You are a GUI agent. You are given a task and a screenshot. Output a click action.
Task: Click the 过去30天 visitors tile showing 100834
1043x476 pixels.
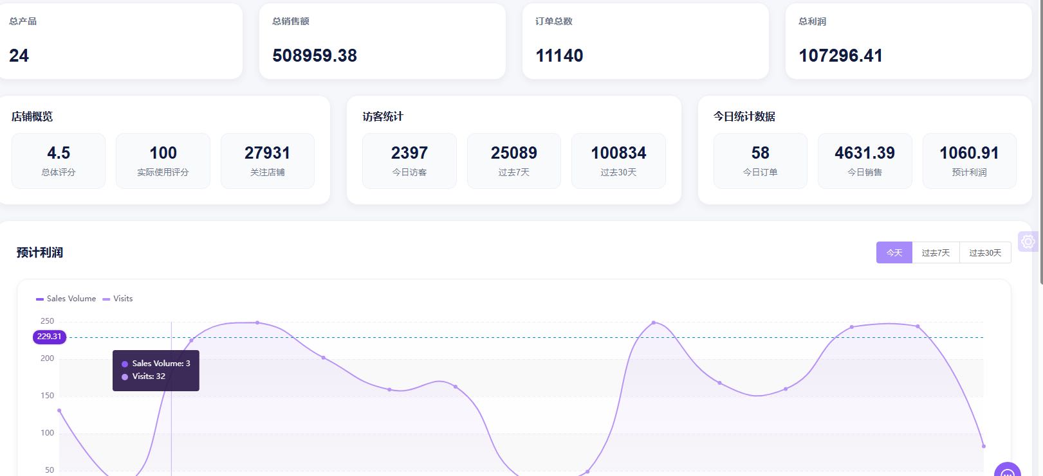[x=618, y=161]
